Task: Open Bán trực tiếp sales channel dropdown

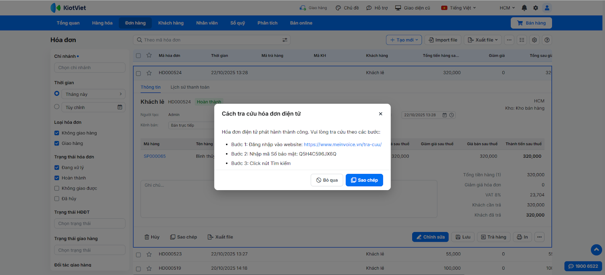Action: (x=192, y=125)
